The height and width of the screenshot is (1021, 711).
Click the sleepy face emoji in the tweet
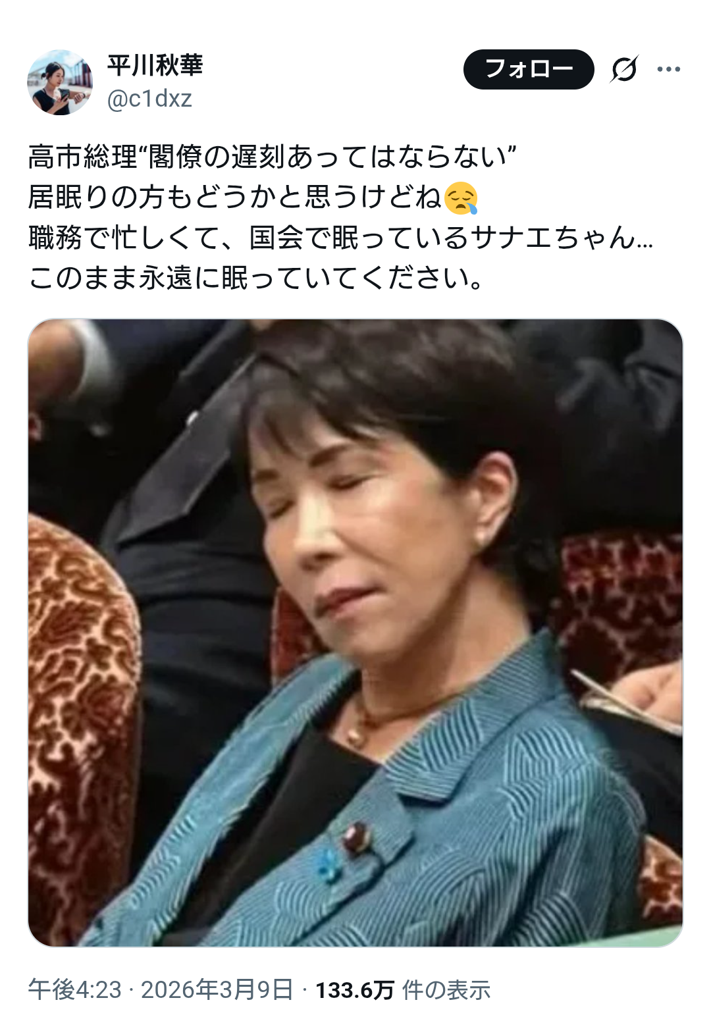pyautogui.click(x=461, y=197)
